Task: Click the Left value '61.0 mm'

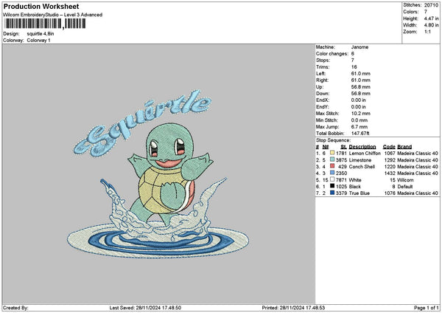Action: [x=360, y=74]
